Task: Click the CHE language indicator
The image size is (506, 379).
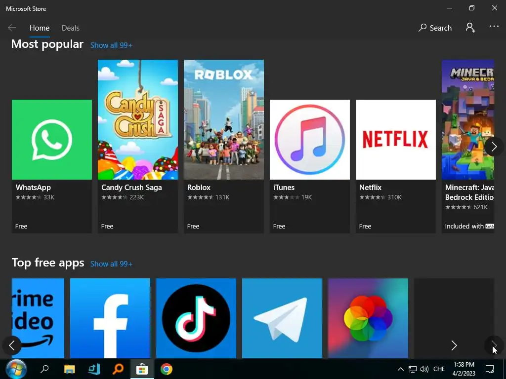Action: (x=439, y=369)
